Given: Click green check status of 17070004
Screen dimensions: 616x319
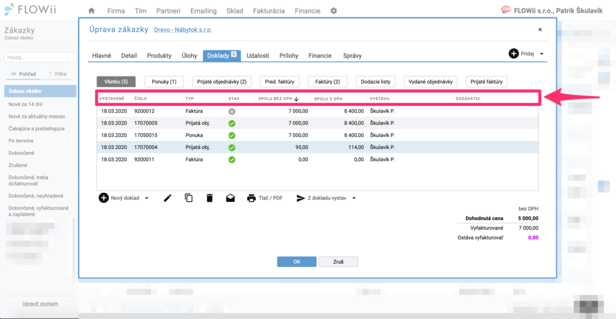Looking at the screenshot, I should [232, 148].
